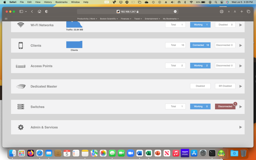
Task: Expand the Admin & Services section
Action: (x=241, y=127)
